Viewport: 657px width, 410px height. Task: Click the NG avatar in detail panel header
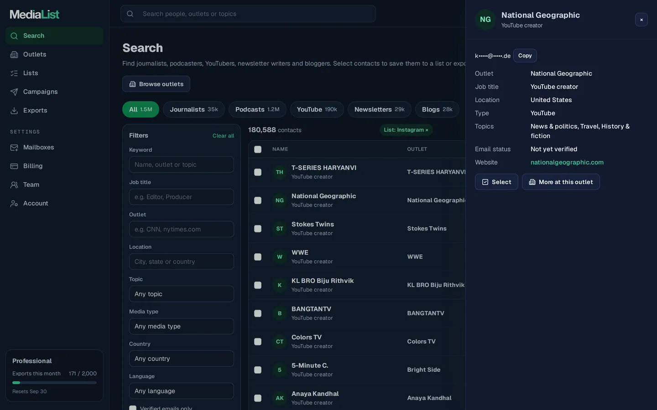[485, 20]
